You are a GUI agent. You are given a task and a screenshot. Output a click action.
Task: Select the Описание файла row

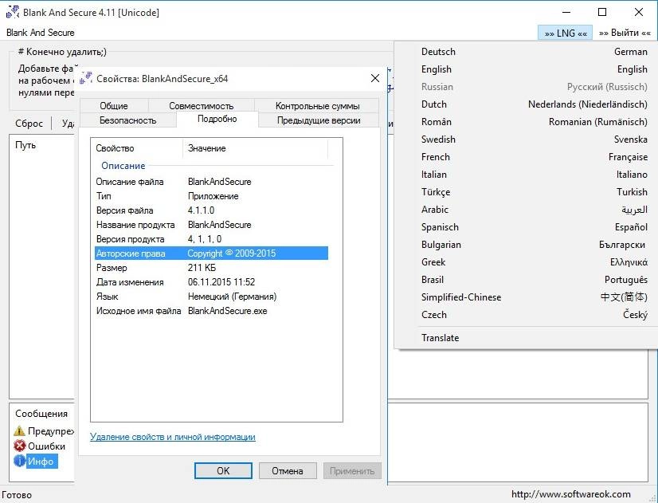coord(212,182)
